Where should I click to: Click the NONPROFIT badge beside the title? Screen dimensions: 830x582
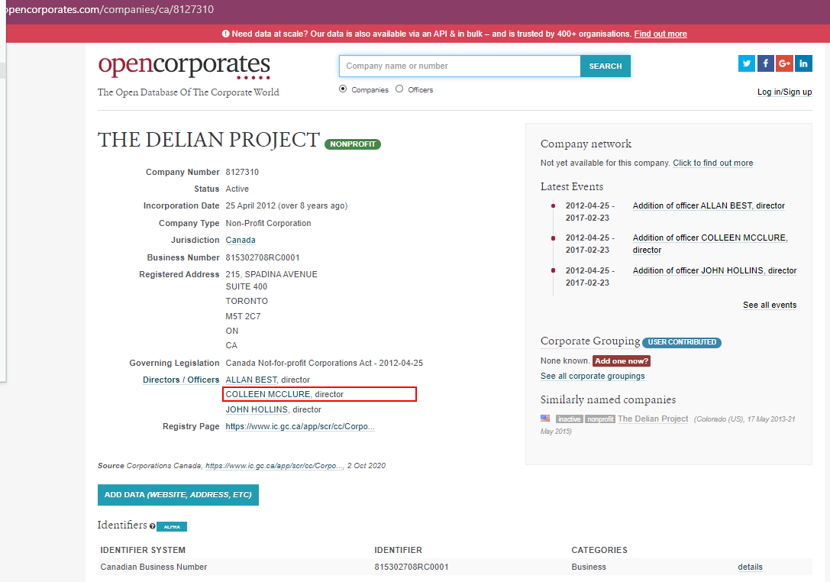click(353, 144)
